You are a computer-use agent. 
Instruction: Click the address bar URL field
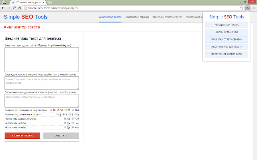131,8
